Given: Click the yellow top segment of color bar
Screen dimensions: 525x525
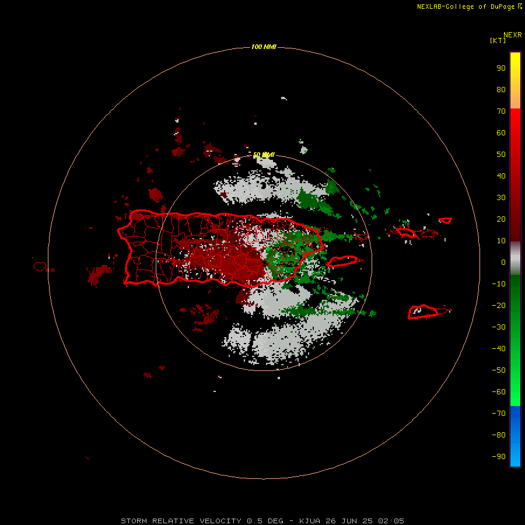Looking at the screenshot, I should 515,80.
